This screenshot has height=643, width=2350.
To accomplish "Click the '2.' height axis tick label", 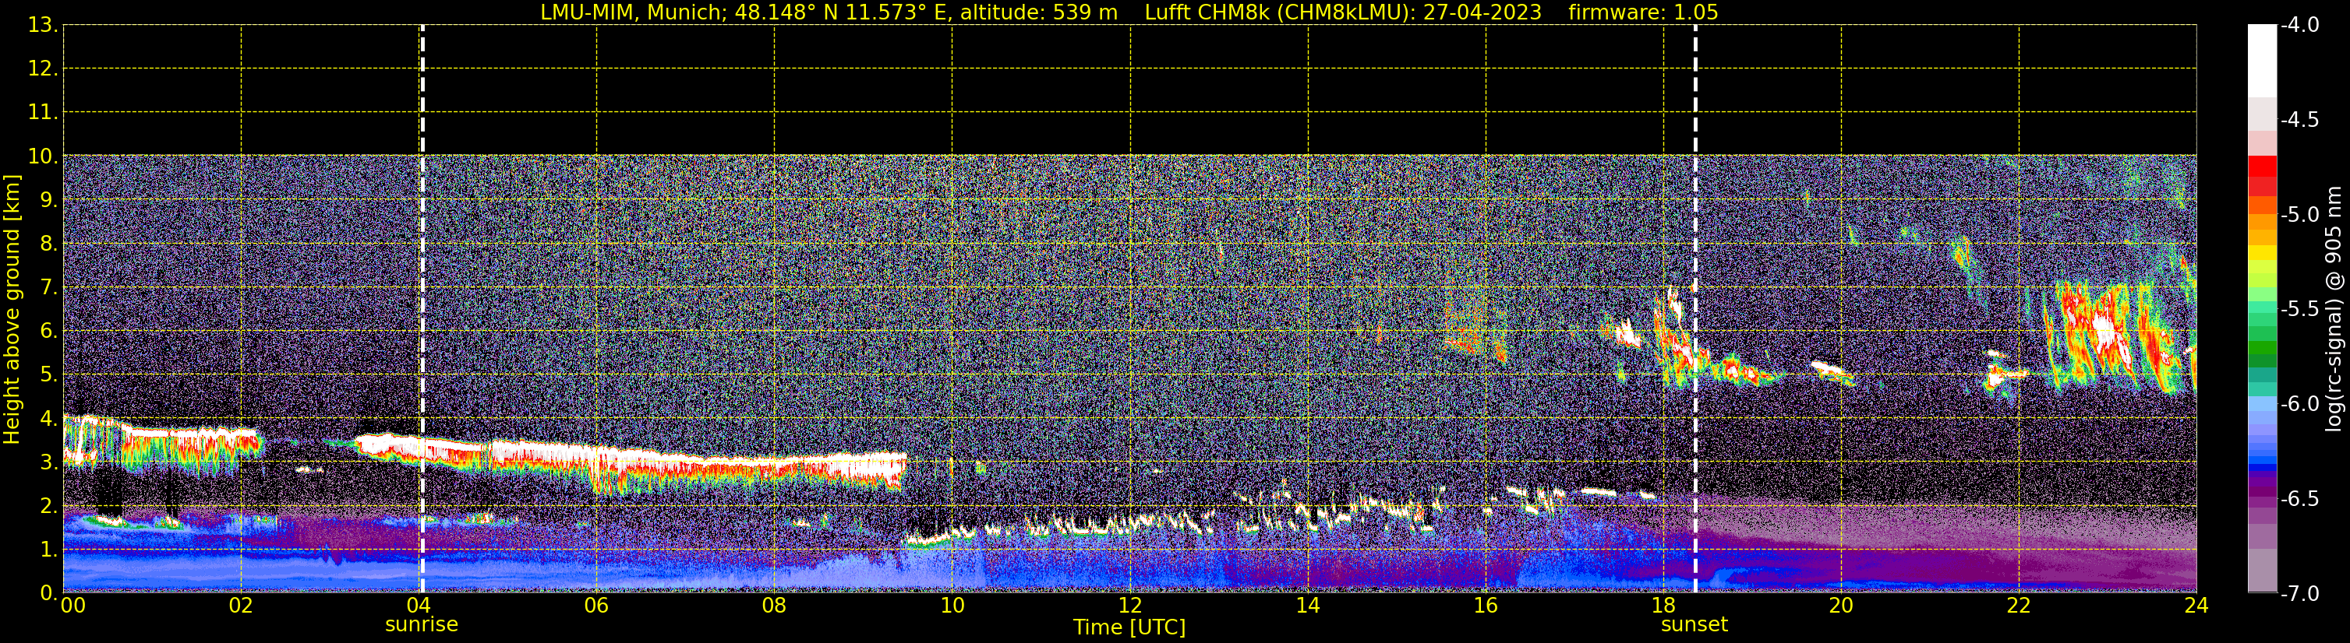I will [49, 507].
